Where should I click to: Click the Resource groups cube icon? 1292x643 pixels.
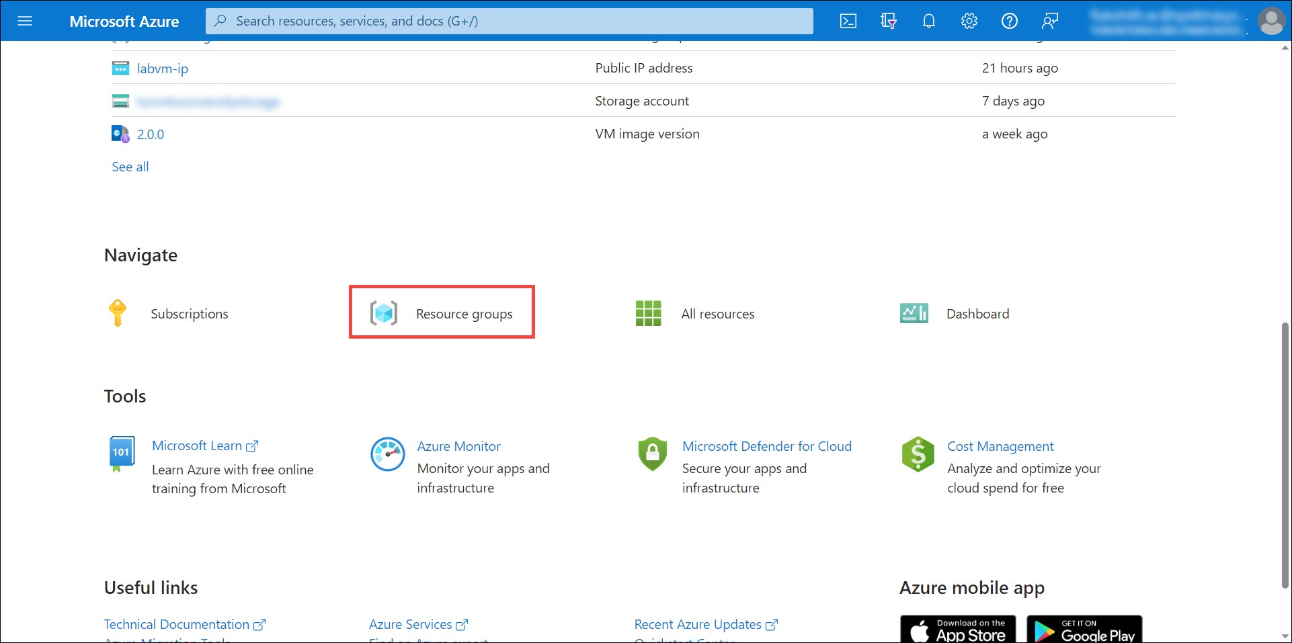coord(384,313)
